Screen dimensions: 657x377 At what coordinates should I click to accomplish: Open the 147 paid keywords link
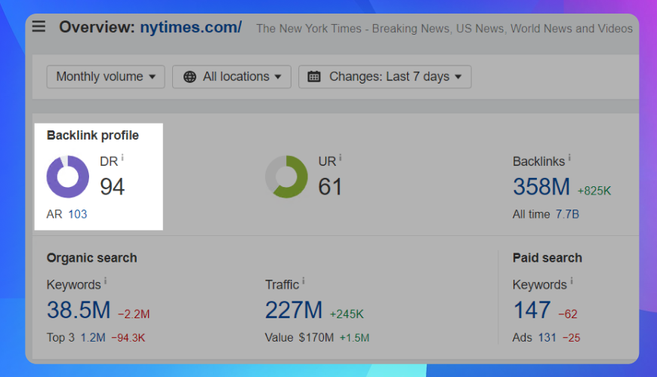(532, 310)
